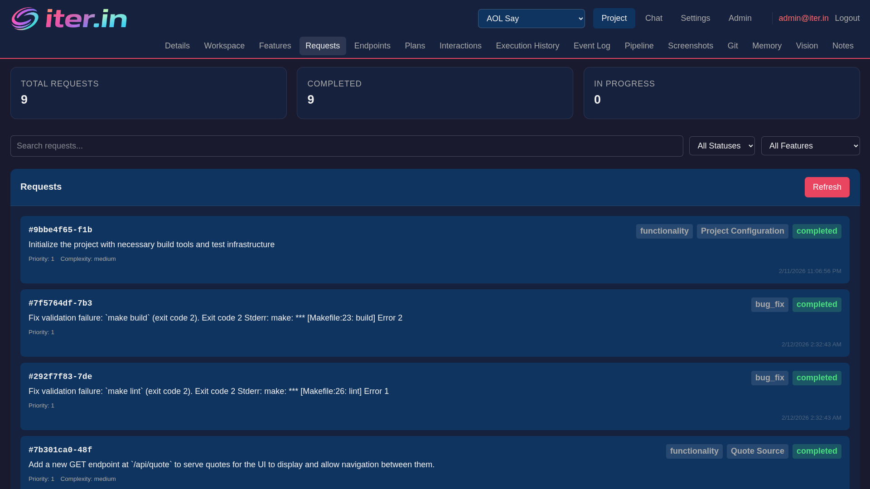This screenshot has height=489, width=870.
Task: Open the Git tab
Action: [733, 46]
